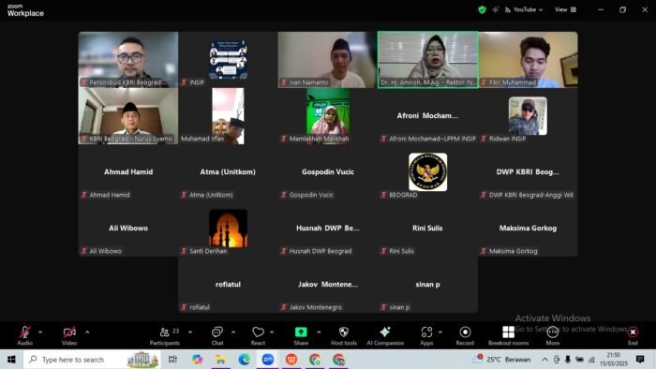The image size is (656, 369).
Task: Open the More options menu
Action: [x=552, y=336]
